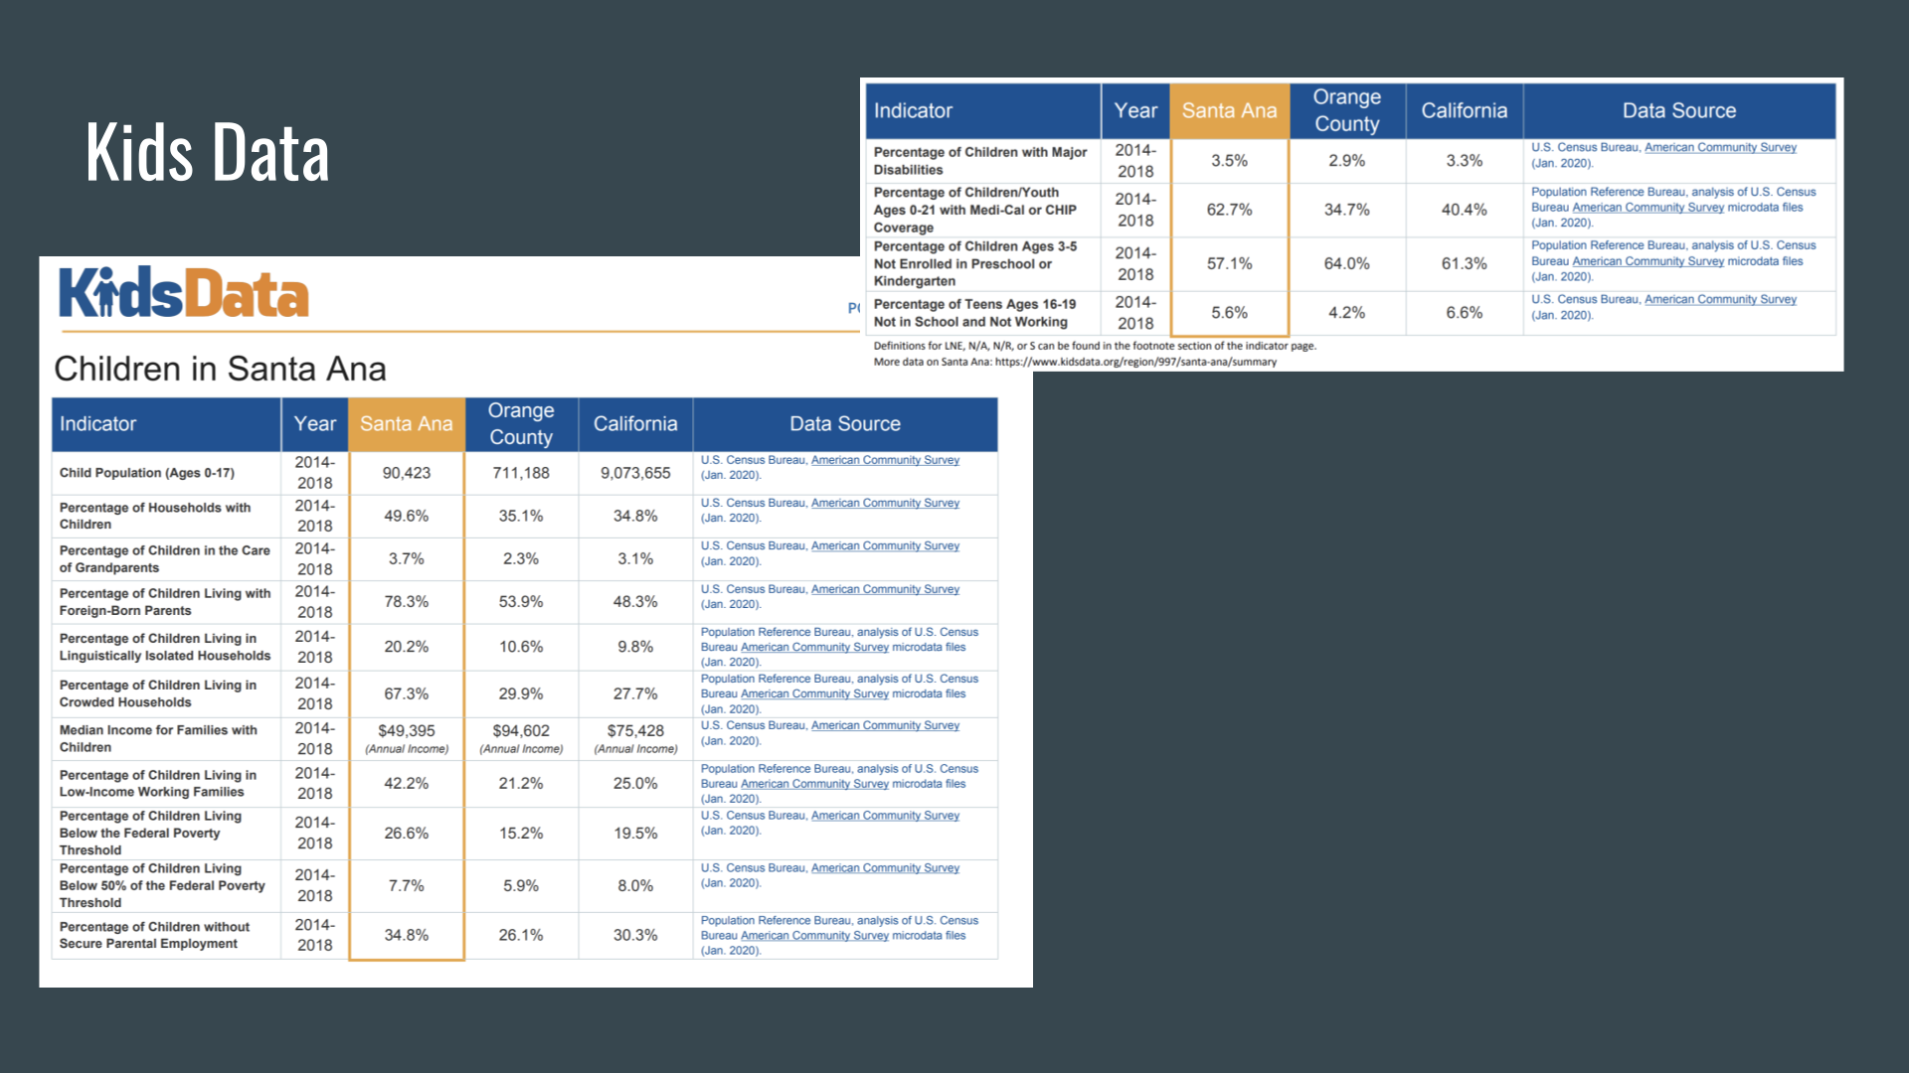Open American Community Survey link in Child Population row
Screen dimensions: 1909x1073
click(885, 460)
